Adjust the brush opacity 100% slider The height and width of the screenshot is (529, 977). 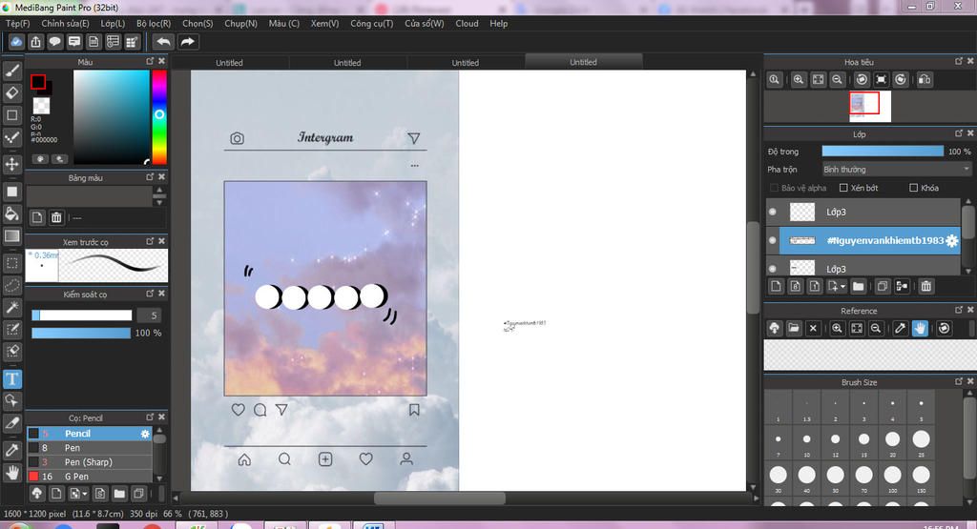pyautogui.click(x=81, y=333)
